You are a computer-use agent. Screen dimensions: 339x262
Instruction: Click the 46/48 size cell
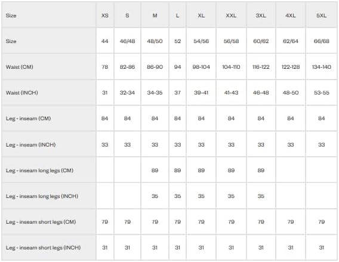click(x=127, y=41)
